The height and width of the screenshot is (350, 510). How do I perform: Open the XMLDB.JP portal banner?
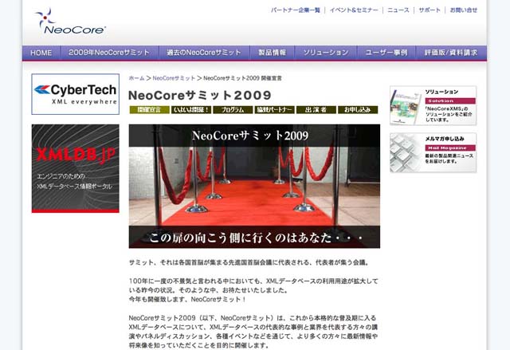click(76, 168)
